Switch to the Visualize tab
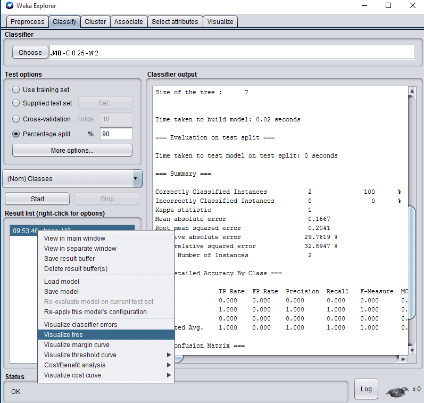 pyautogui.click(x=220, y=22)
